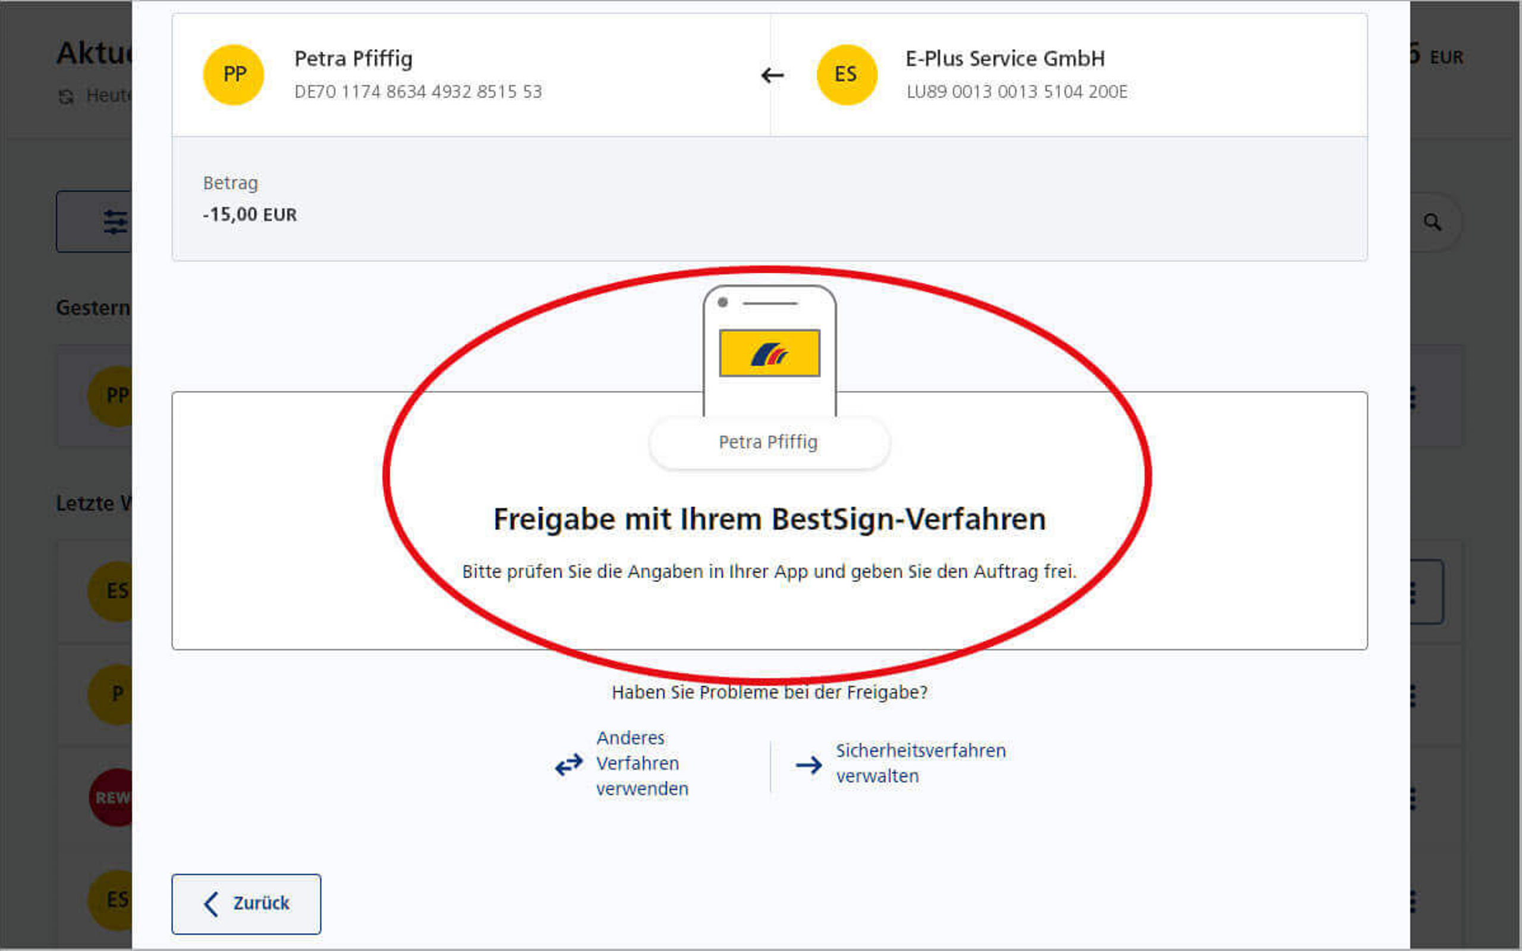Image resolution: width=1522 pixels, height=951 pixels.
Task: Click the text 'Petra Pfiffig' account name
Action: (x=354, y=58)
